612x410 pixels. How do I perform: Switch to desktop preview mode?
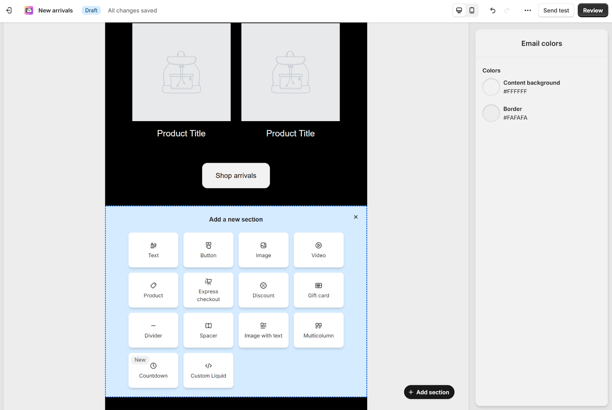459,10
